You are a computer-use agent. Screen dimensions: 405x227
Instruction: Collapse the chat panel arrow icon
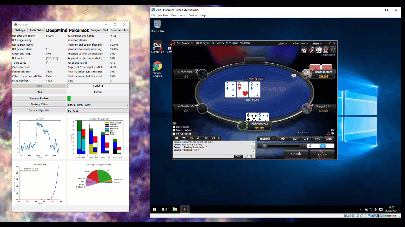click(219, 138)
